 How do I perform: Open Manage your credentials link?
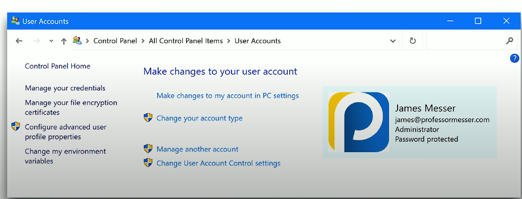(65, 88)
